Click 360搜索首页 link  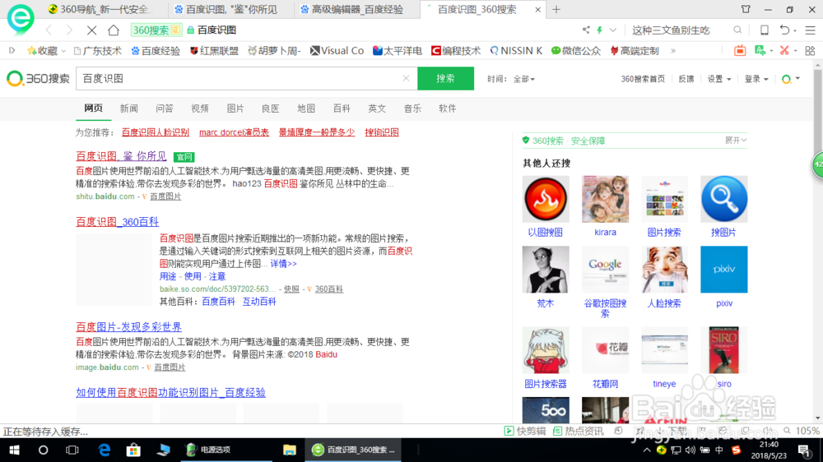[x=643, y=79]
